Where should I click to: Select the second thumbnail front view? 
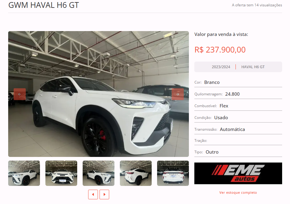point(61,173)
